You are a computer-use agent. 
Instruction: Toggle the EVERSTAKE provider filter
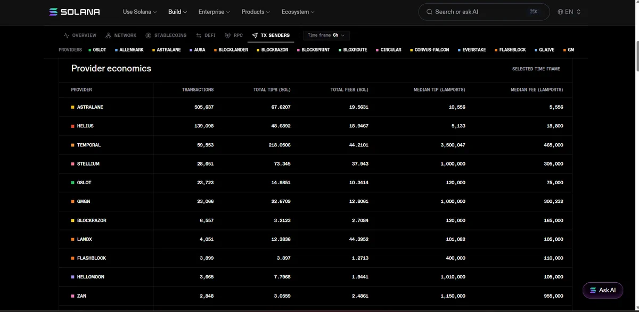(x=472, y=50)
